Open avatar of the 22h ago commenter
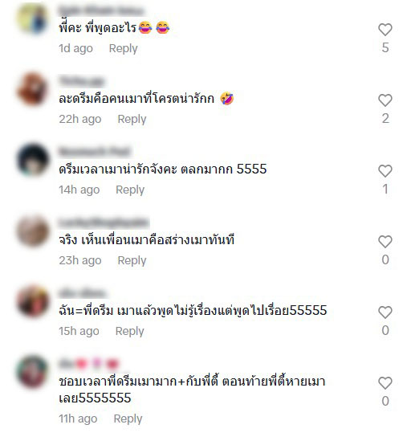This screenshot has height=441, width=411. [33, 89]
